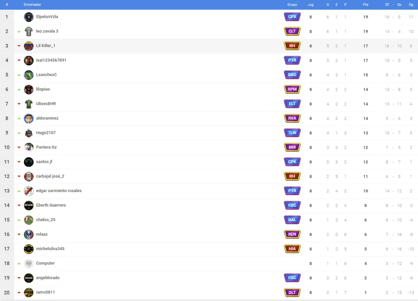Click edgar sarmiento rosales' avatar
Screen dimensions: 418x301
[x=29, y=191]
